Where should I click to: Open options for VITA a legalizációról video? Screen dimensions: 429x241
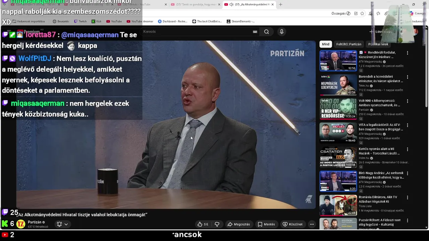pyautogui.click(x=408, y=125)
